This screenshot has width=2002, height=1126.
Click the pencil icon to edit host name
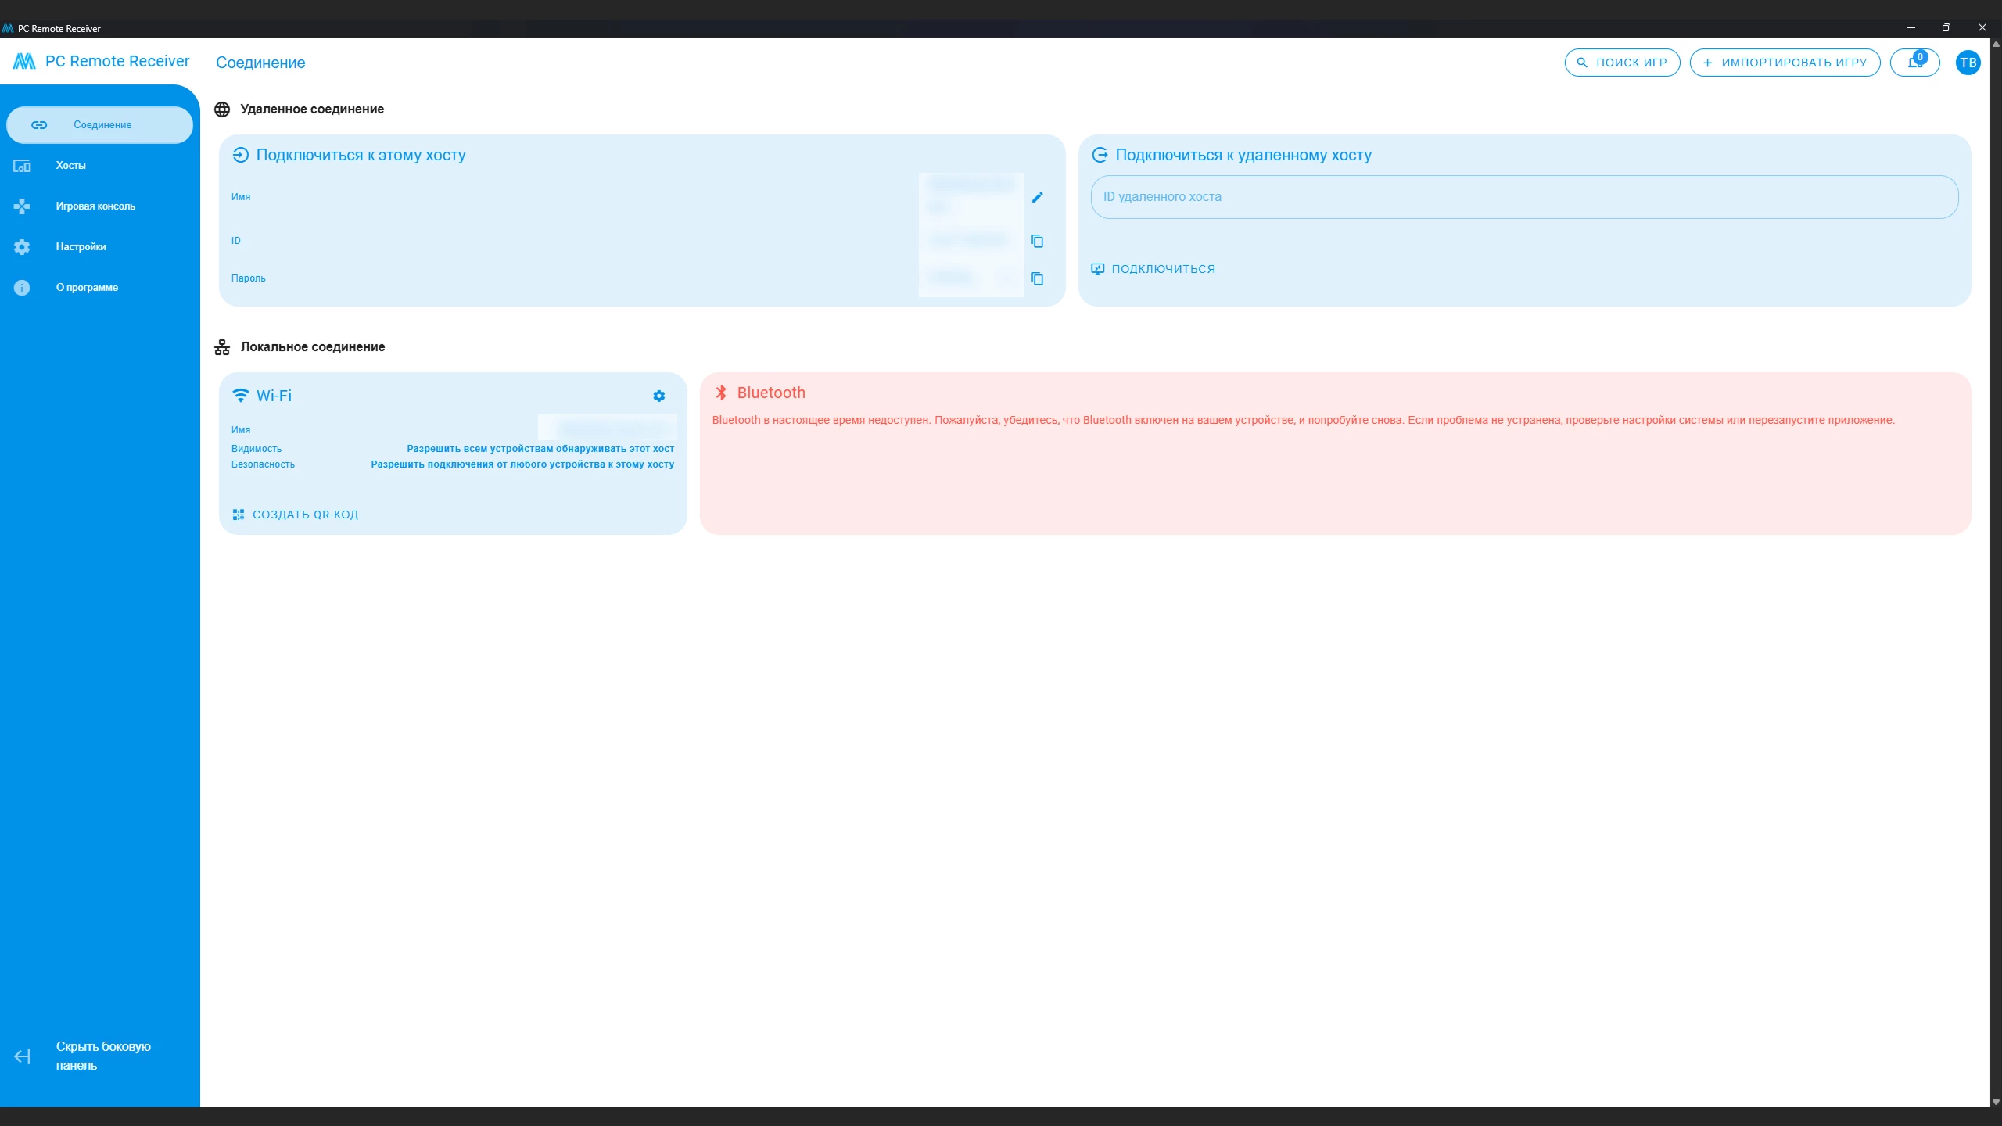(1037, 197)
